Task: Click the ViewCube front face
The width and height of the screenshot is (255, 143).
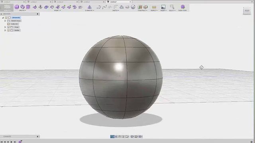Action: pos(247,11)
